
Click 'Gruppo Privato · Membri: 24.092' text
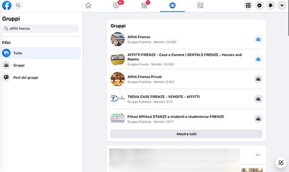pos(151,64)
